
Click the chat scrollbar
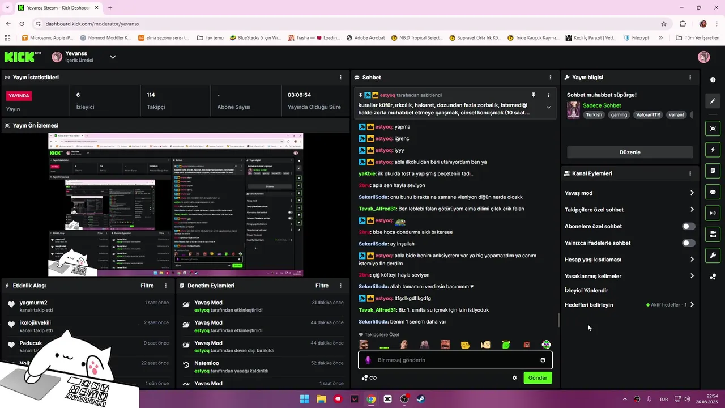point(558,321)
